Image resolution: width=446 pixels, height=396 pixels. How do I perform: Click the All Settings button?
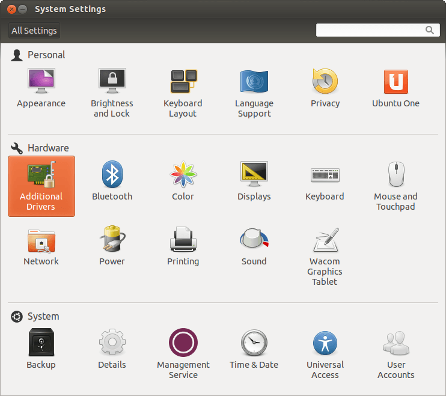click(x=34, y=31)
